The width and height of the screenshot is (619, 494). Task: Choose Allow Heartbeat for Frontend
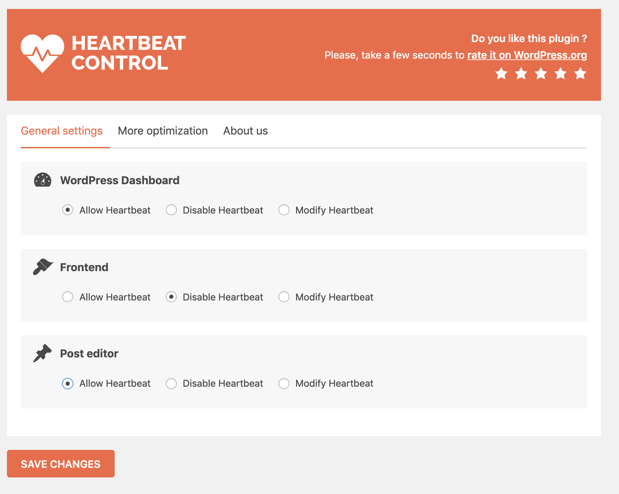[68, 297]
